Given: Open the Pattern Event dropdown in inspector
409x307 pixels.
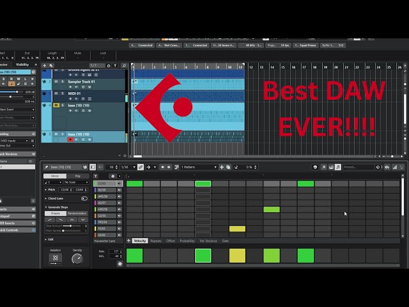Looking at the screenshot, I should [17, 109].
